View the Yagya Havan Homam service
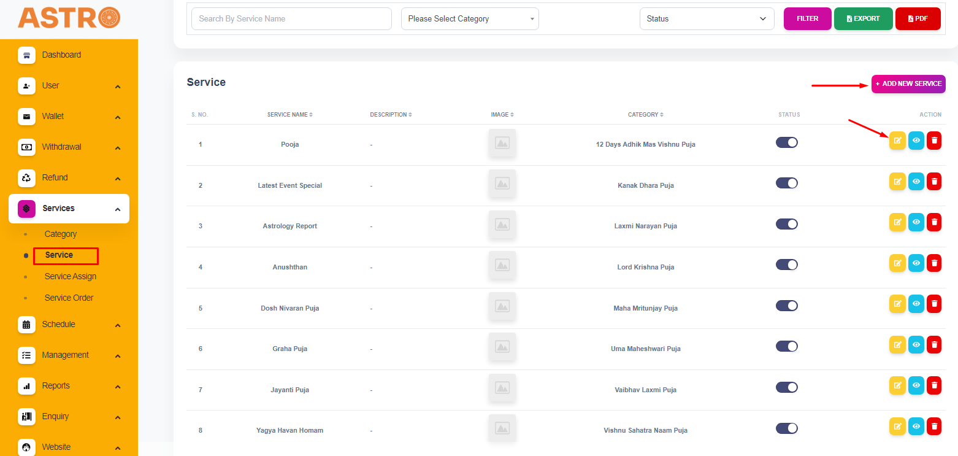 (x=916, y=427)
